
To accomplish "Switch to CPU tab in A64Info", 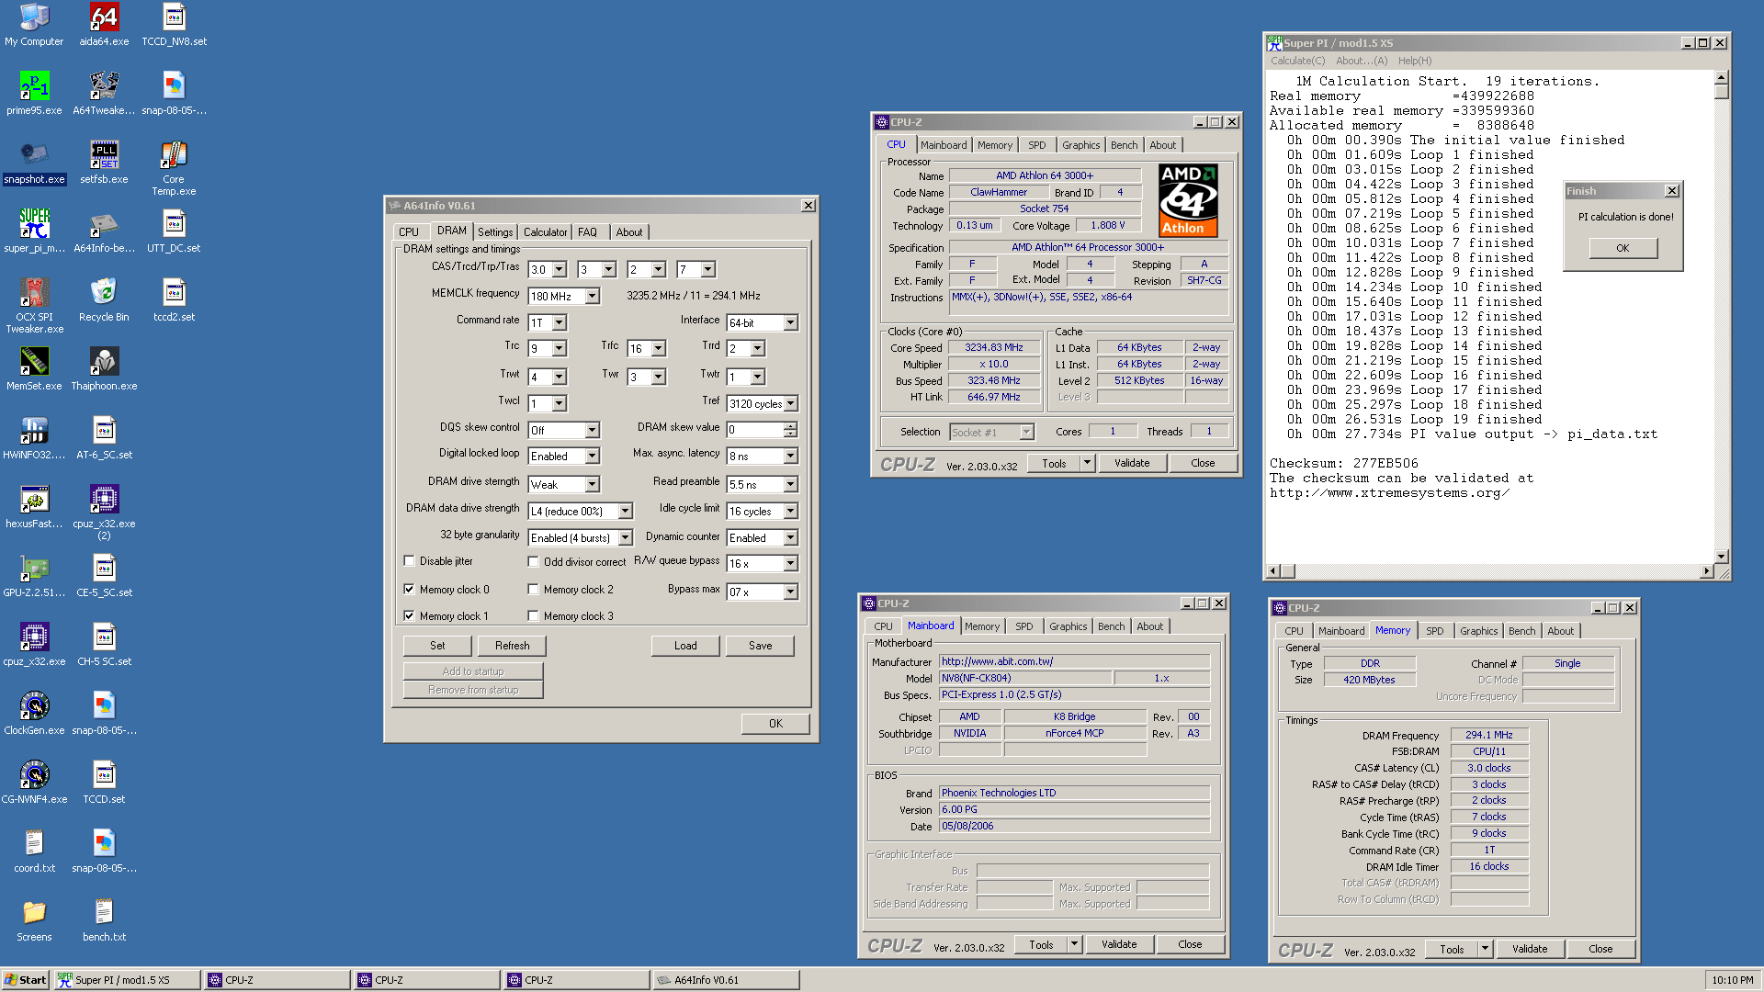I will (409, 232).
